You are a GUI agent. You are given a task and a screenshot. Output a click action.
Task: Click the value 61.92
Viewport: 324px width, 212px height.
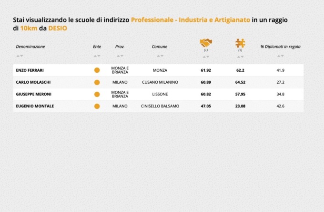(206, 70)
